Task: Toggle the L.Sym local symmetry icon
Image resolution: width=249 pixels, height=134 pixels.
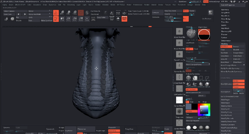Action: click(x=118, y=13)
